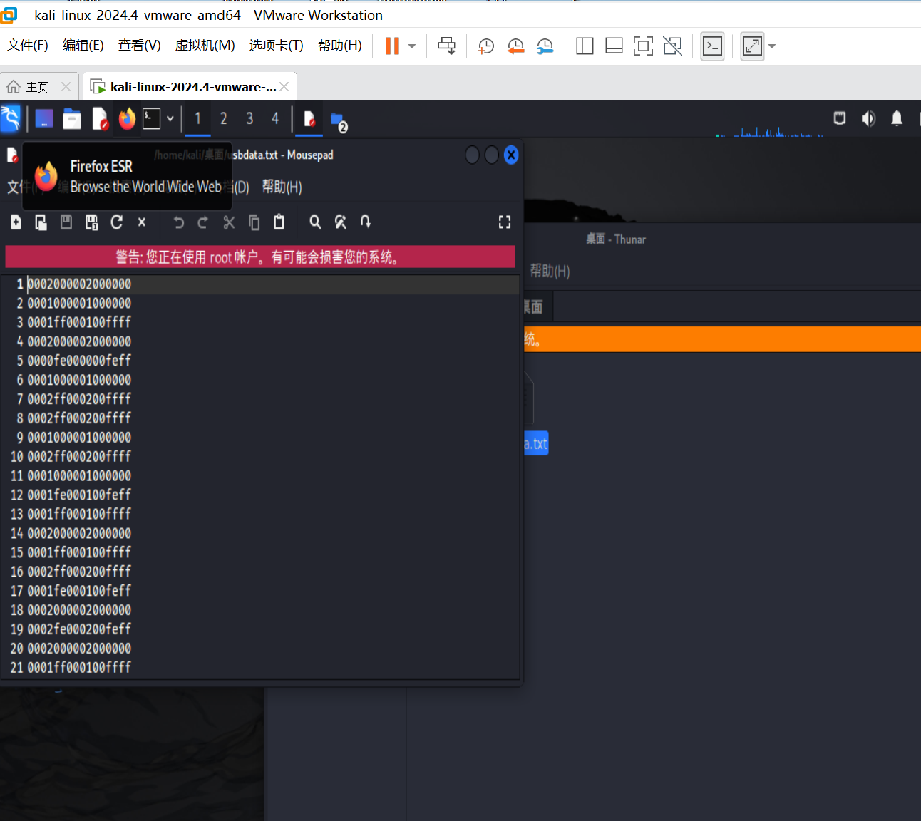Click the find and replace icon
Image resolution: width=921 pixels, height=821 pixels.
(341, 222)
